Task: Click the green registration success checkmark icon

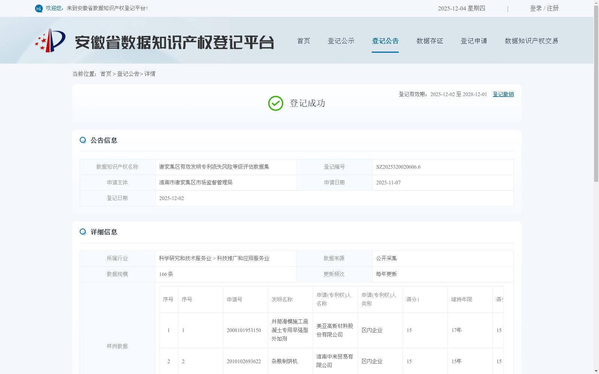Action: (x=276, y=103)
